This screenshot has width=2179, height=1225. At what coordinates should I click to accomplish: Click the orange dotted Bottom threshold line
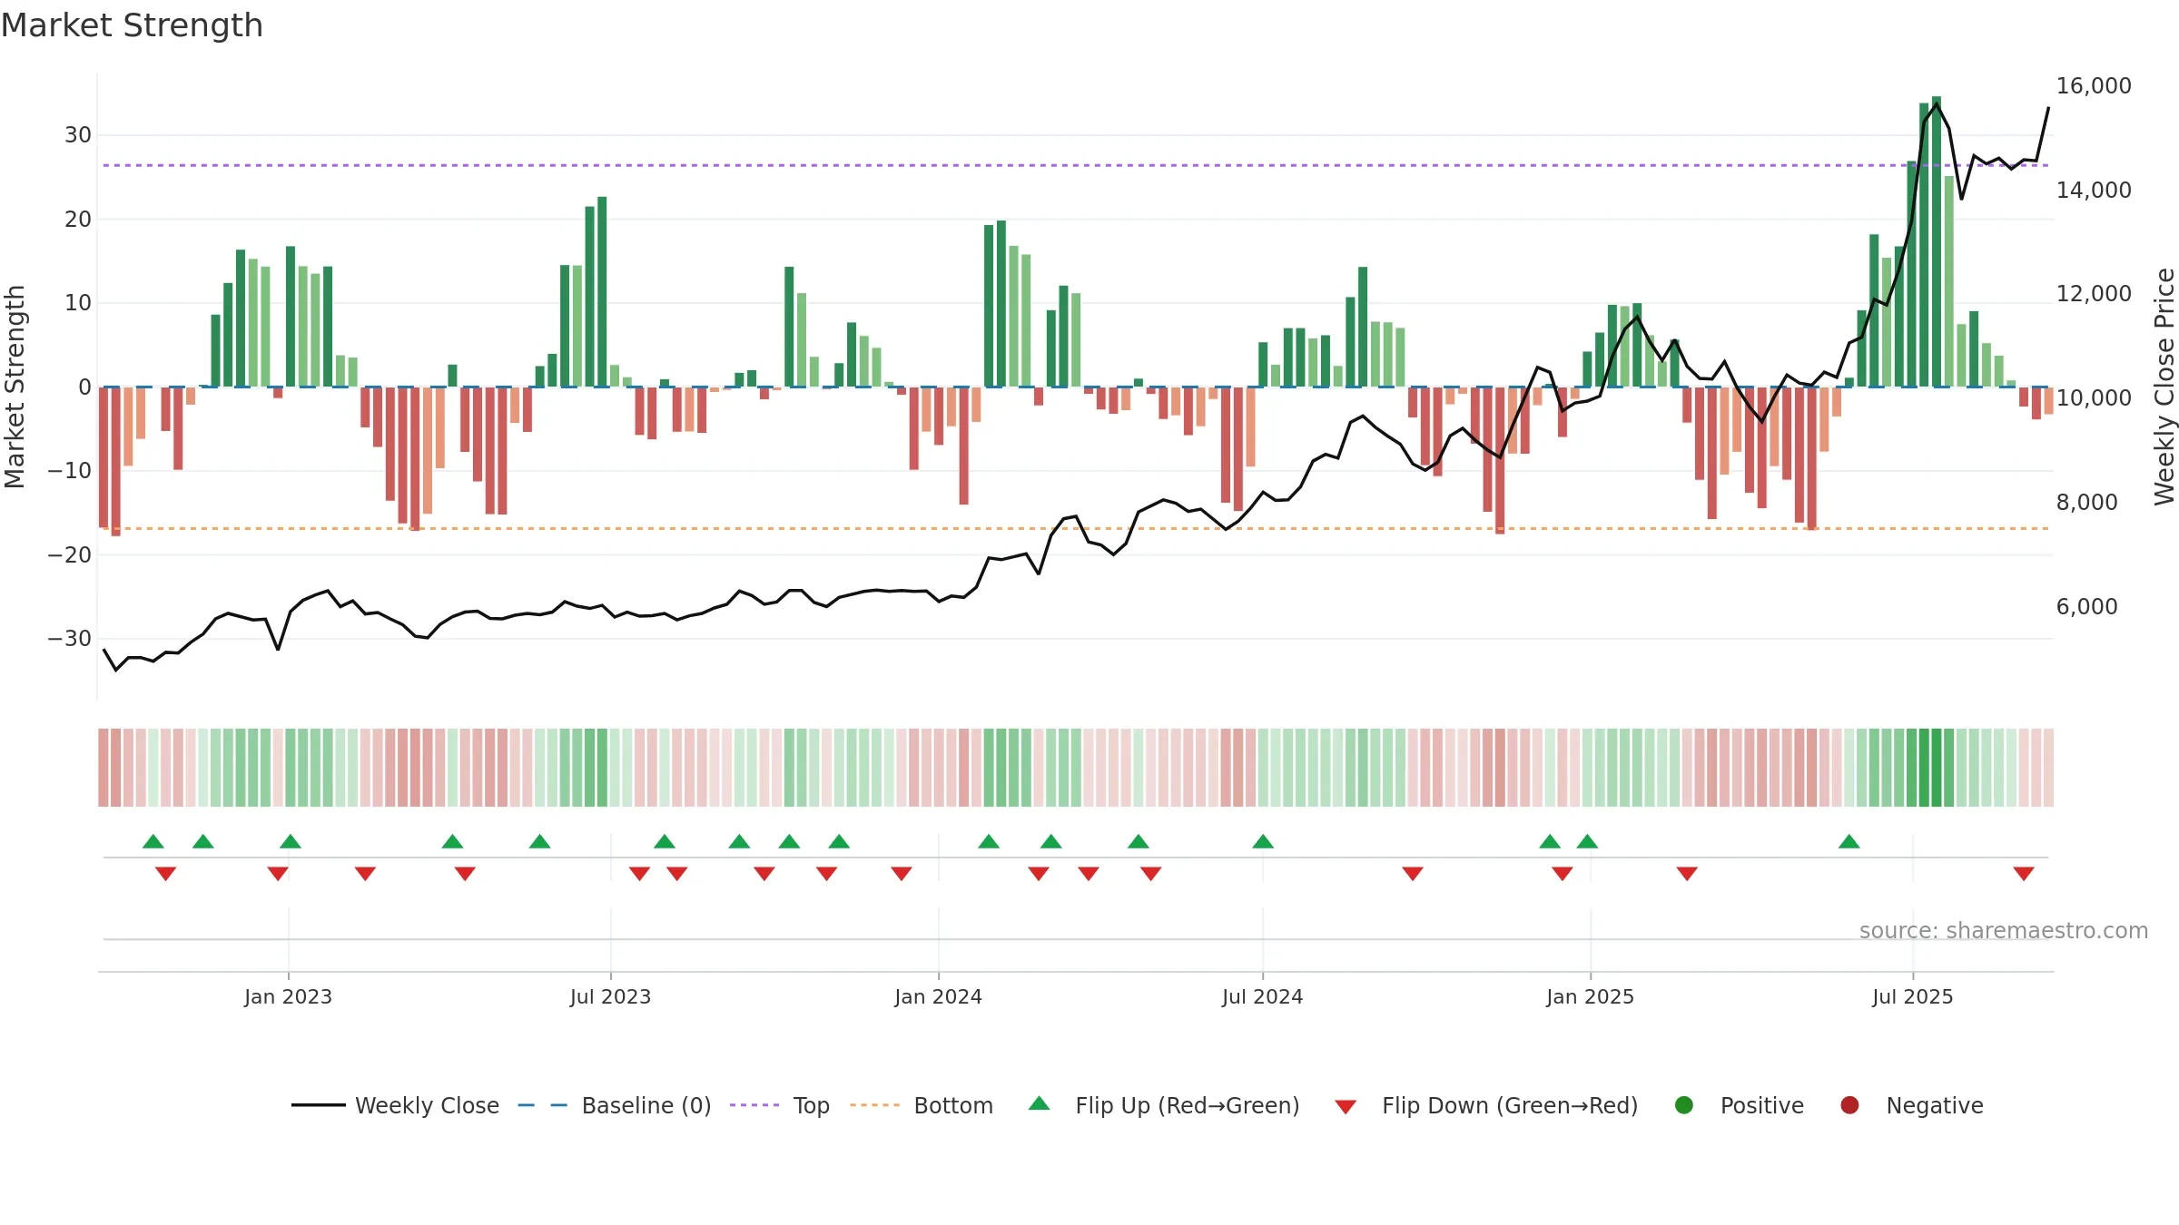point(1076,528)
